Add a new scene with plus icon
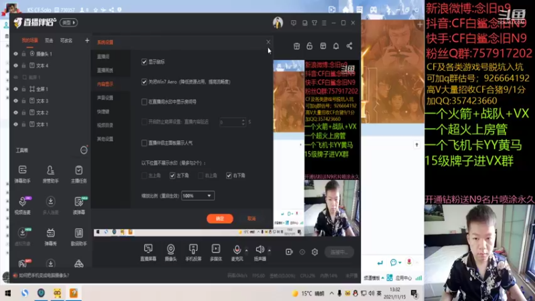Image resolution: width=535 pixels, height=301 pixels. 87,41
